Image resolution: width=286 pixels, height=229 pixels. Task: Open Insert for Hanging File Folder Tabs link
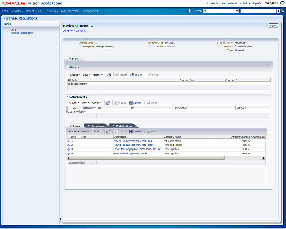(137, 149)
